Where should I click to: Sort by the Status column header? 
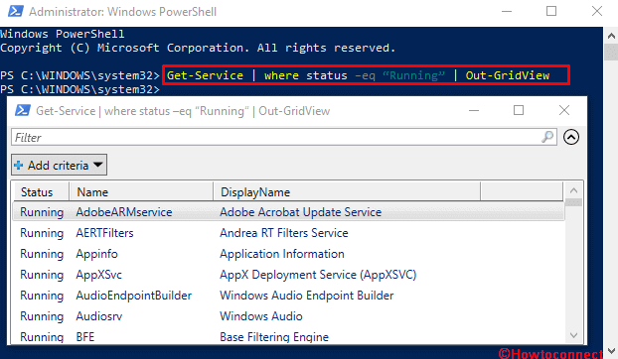(41, 191)
